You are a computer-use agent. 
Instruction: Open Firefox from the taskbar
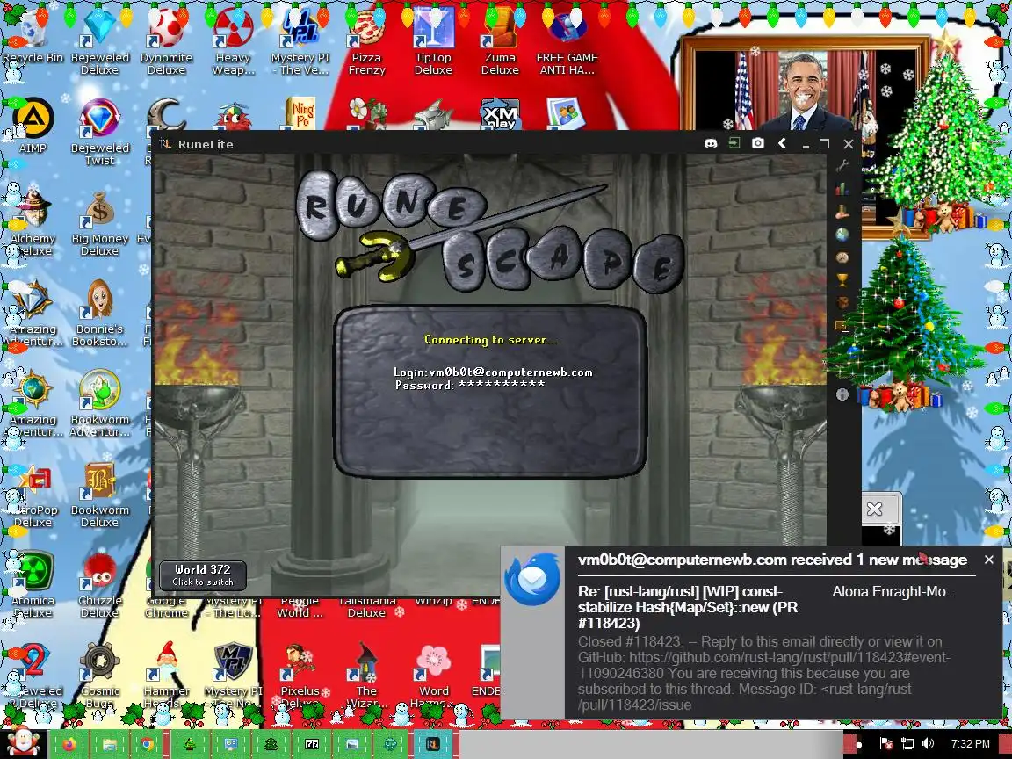point(69,744)
